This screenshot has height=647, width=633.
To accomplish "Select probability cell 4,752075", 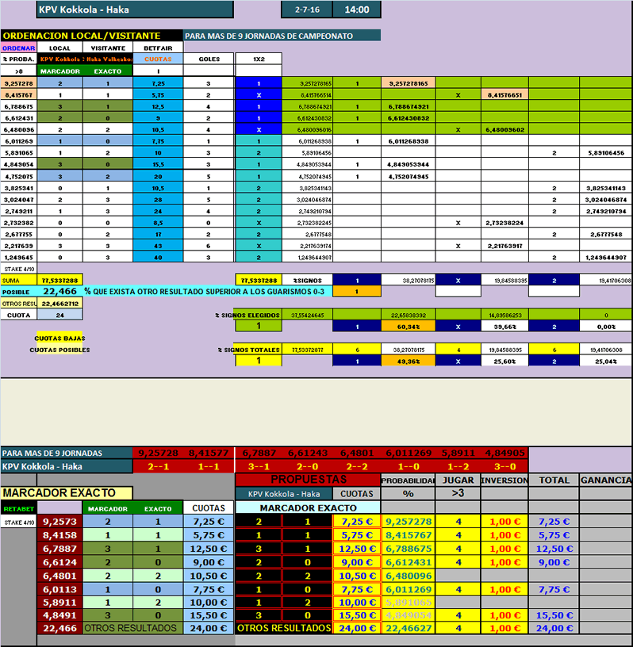I will 18,177.
